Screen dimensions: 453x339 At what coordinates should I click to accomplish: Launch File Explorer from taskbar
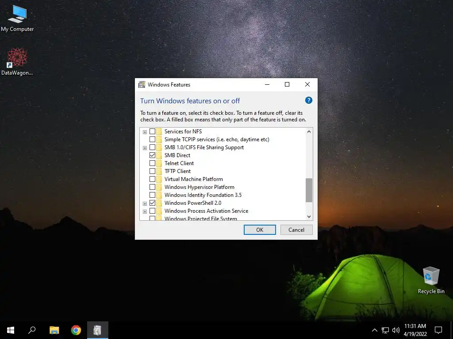coord(54,330)
